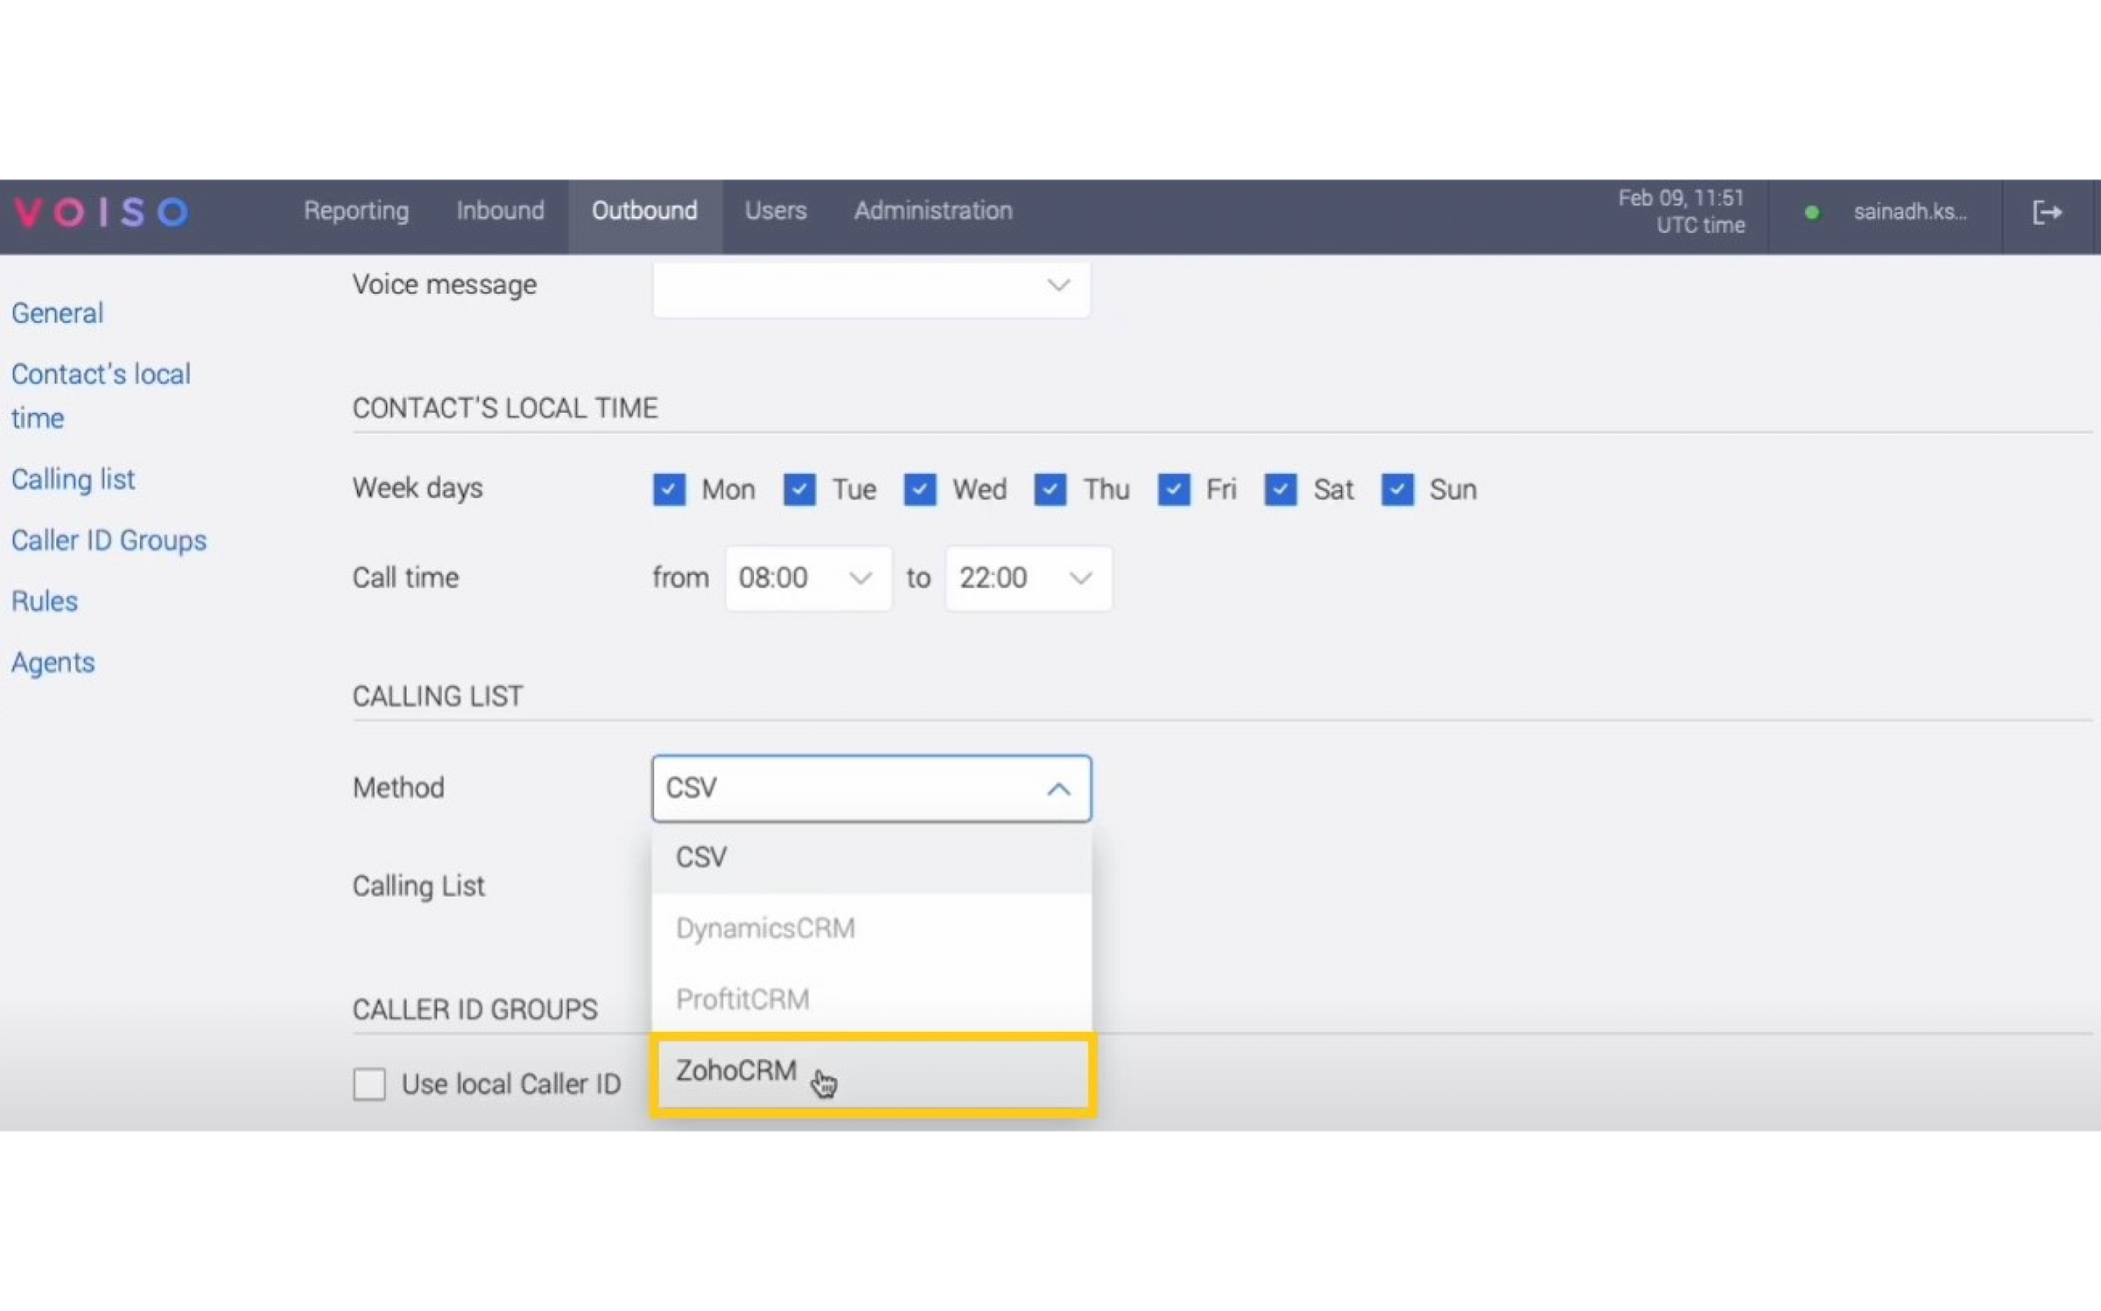The image size is (2101, 1311).
Task: Uncheck the Mon weekday checkbox
Action: (669, 489)
